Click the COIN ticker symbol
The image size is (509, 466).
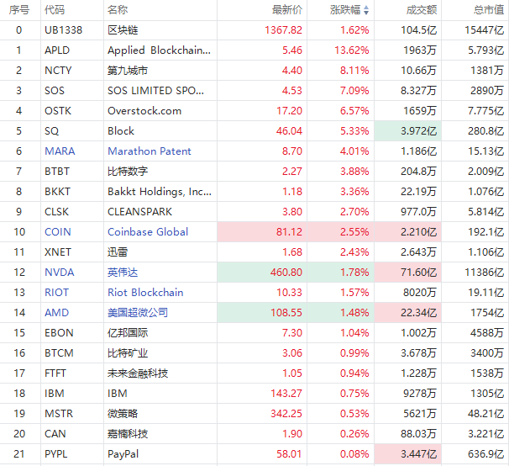58,232
